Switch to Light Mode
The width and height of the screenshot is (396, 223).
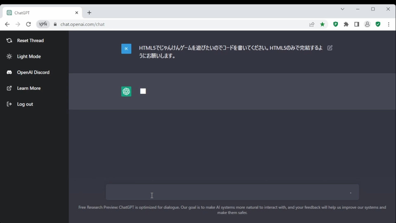point(29,57)
